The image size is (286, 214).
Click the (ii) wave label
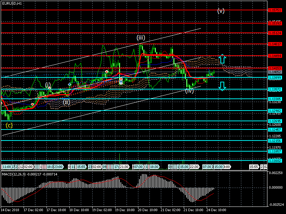(x=66, y=102)
